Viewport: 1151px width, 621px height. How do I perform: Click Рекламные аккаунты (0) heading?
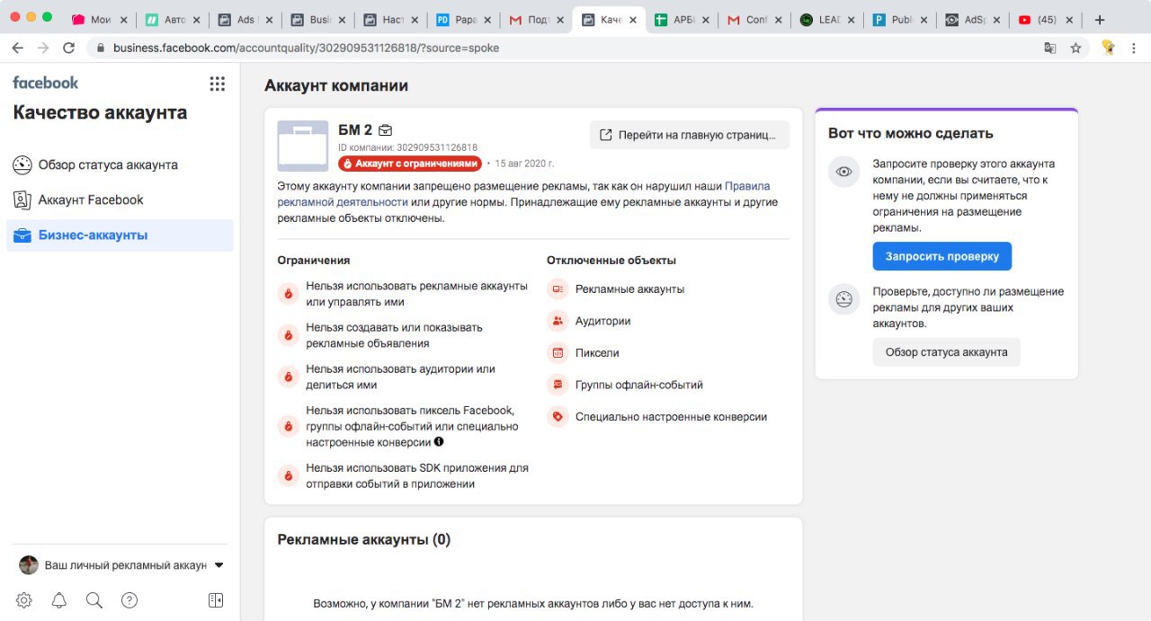point(363,540)
